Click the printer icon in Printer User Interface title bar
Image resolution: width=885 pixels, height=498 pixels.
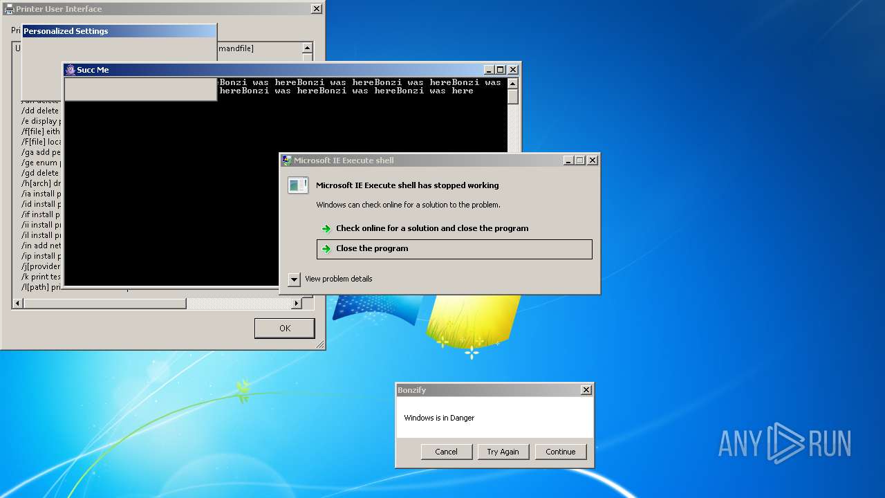pos(9,9)
